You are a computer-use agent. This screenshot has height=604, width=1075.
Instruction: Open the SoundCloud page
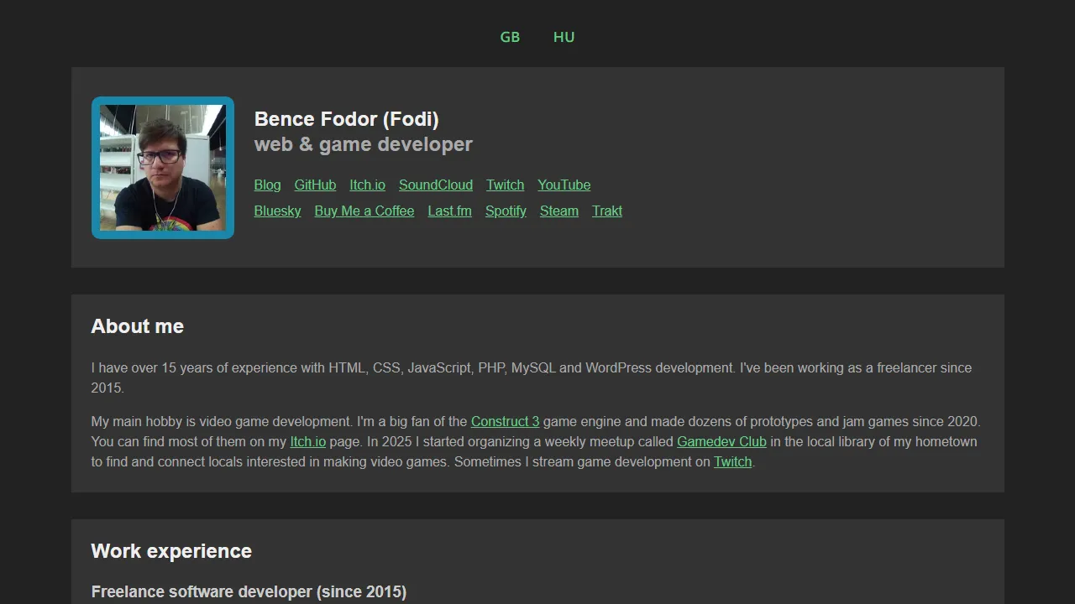435,185
